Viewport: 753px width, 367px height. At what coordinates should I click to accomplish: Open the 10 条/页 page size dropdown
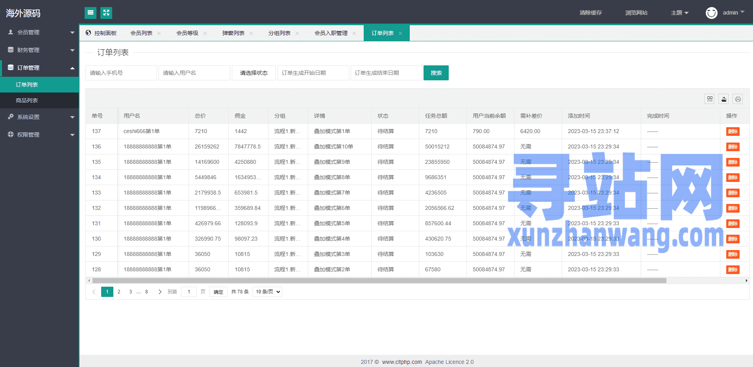point(267,292)
